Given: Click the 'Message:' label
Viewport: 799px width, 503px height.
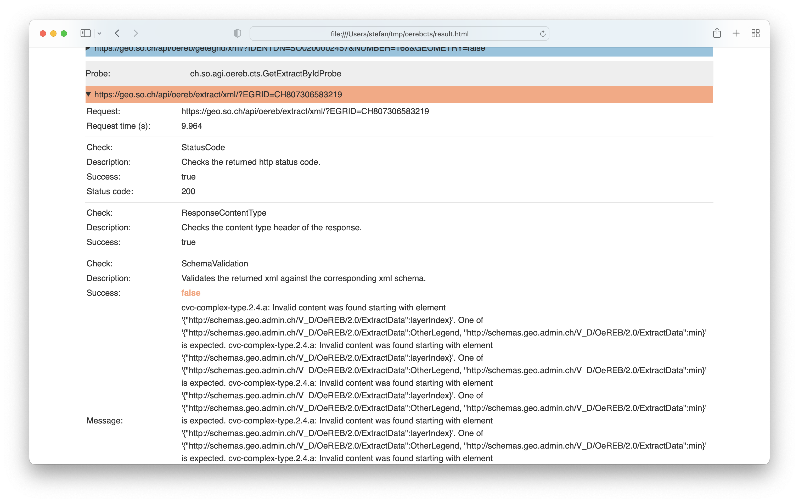Looking at the screenshot, I should (x=105, y=421).
